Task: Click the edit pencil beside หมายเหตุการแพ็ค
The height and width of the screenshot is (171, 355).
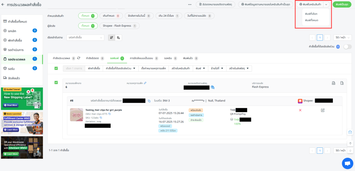Action: click(x=145, y=83)
